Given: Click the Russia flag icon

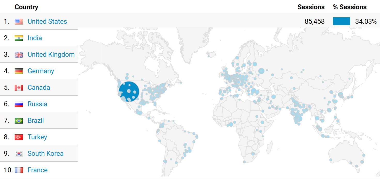Looking at the screenshot, I should (19, 104).
